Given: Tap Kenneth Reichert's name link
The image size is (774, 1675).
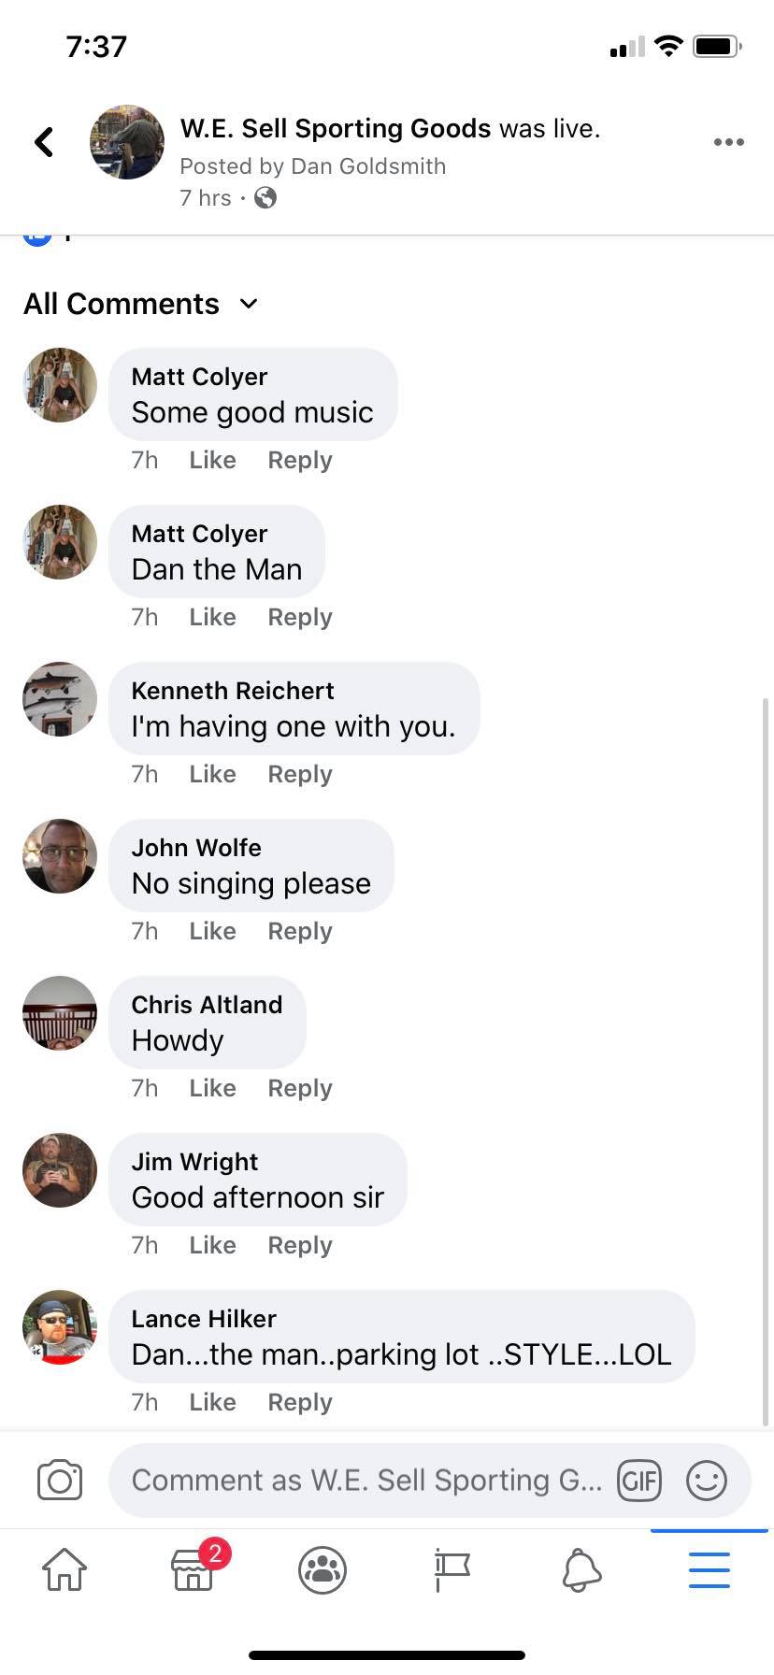Looking at the screenshot, I should coord(233,691).
